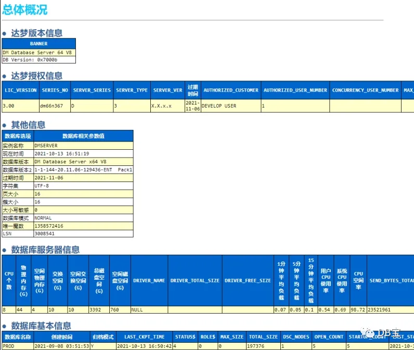Click the 用户CPU使用率 column header
The height and width of the screenshot is (350, 414).
pos(326,281)
